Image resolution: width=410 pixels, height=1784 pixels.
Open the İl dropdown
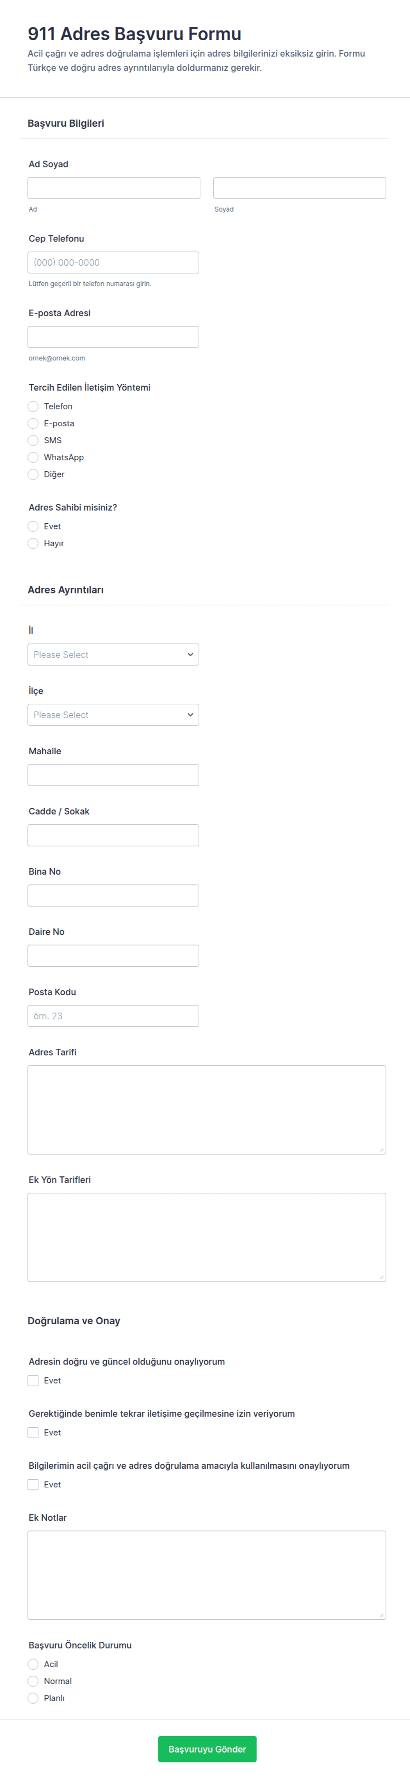point(113,654)
